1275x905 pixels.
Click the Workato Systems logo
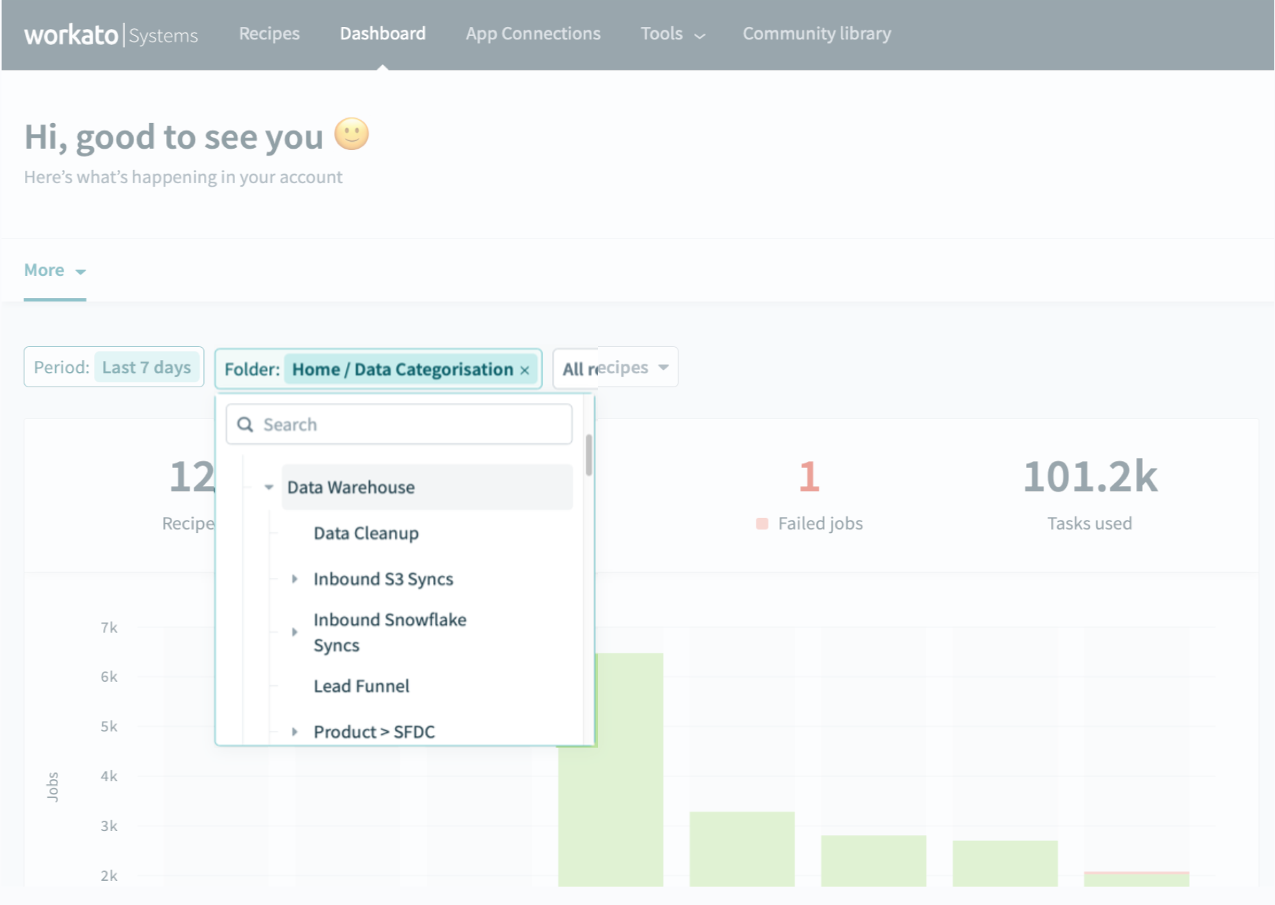pyautogui.click(x=111, y=35)
